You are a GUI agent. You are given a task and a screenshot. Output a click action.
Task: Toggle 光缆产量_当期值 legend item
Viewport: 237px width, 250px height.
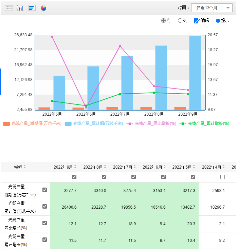pos(32,124)
